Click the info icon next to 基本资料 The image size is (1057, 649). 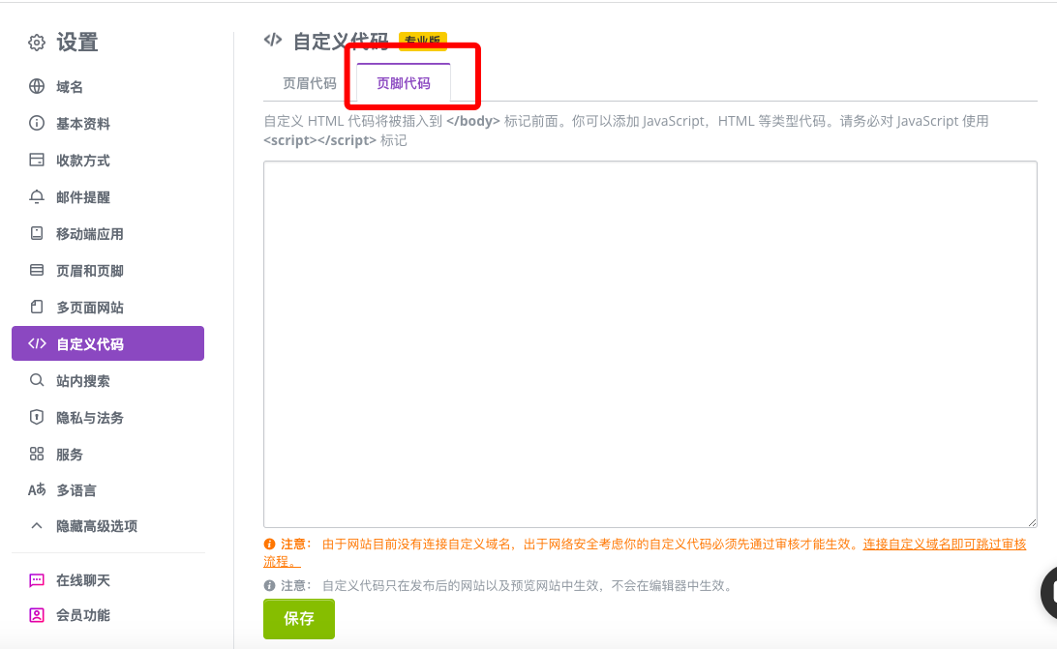point(37,124)
